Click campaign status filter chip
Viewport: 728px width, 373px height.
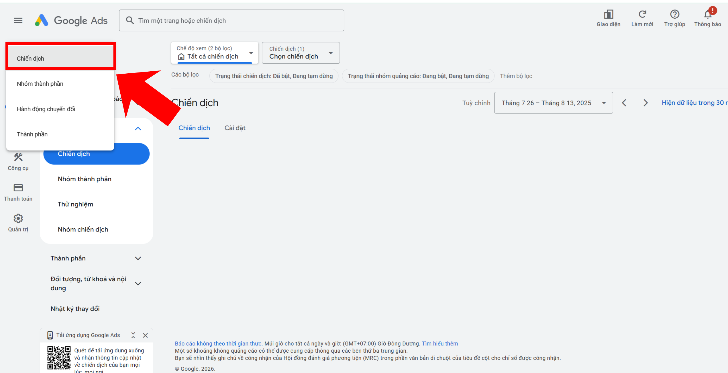point(274,76)
